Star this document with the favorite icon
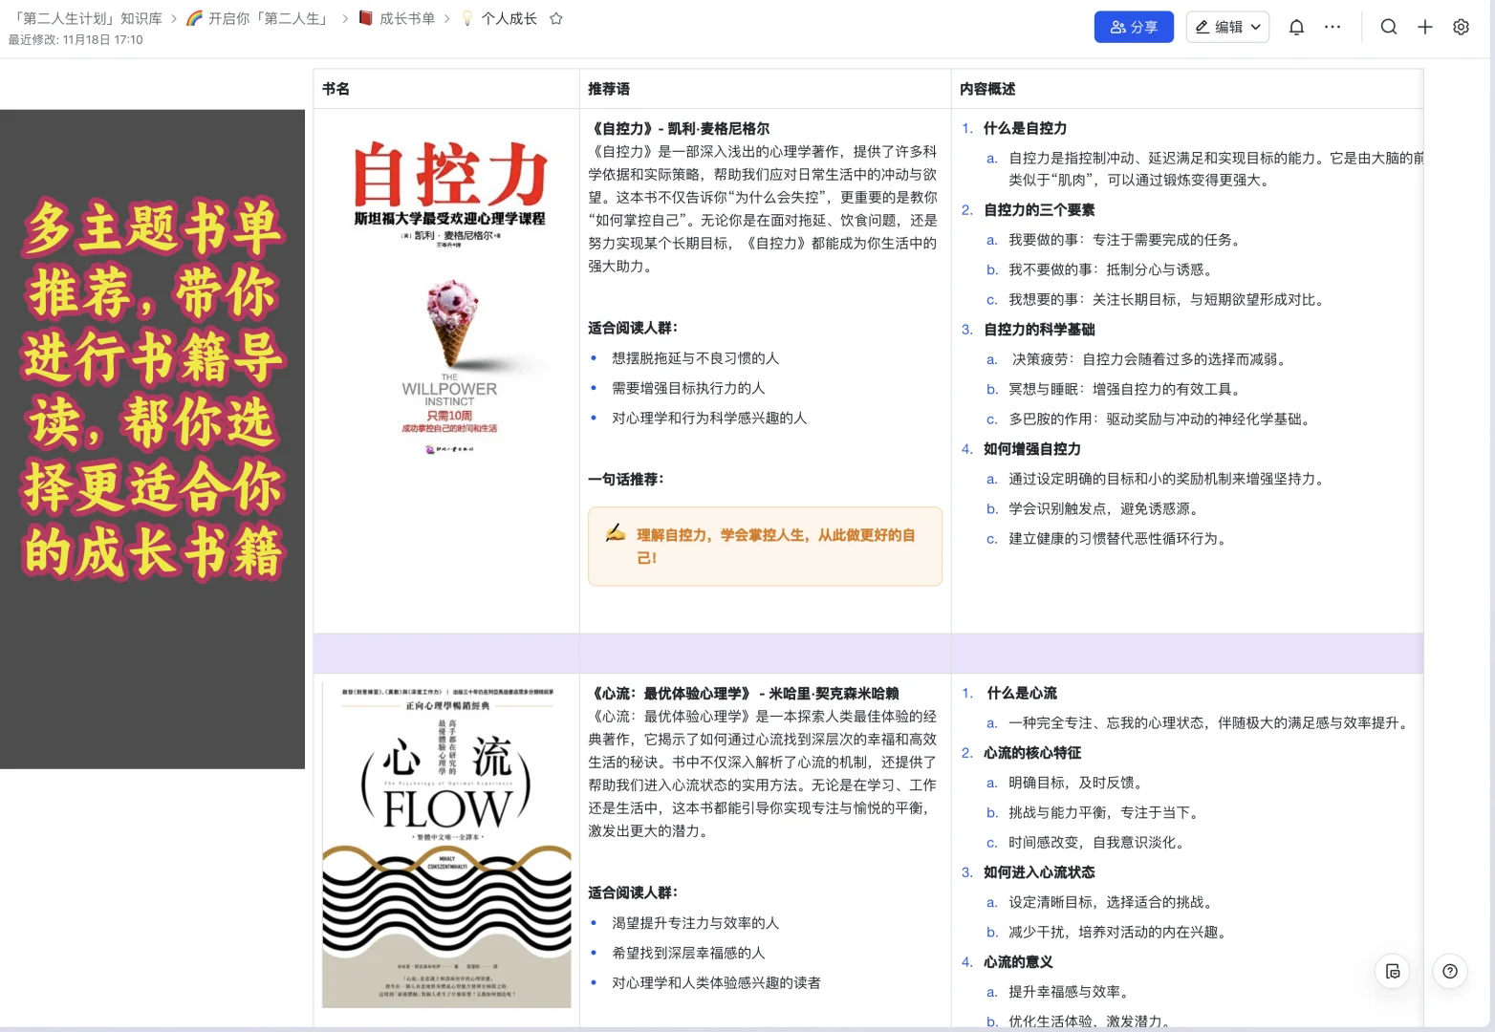Screen dimensions: 1495x1032 pyautogui.click(x=556, y=18)
